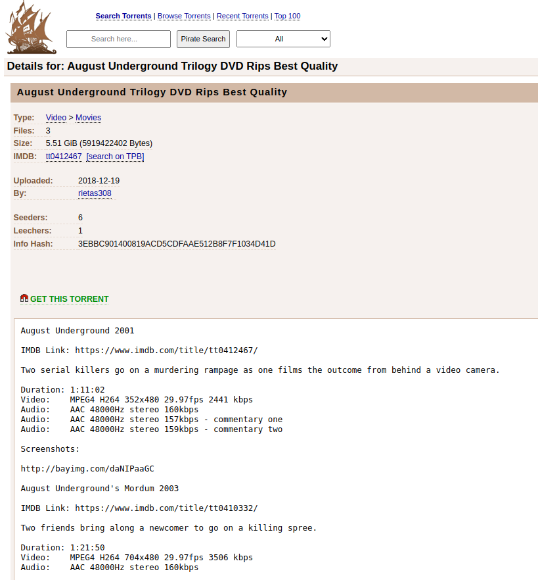Click the Files count 3
This screenshot has width=538, height=580.
[48, 131]
